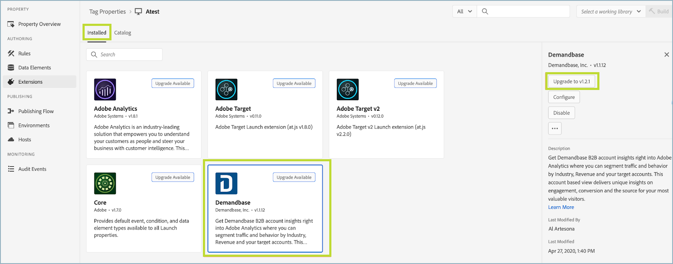Open the Learn More link
Image resolution: width=673 pixels, height=264 pixels.
click(x=561, y=207)
